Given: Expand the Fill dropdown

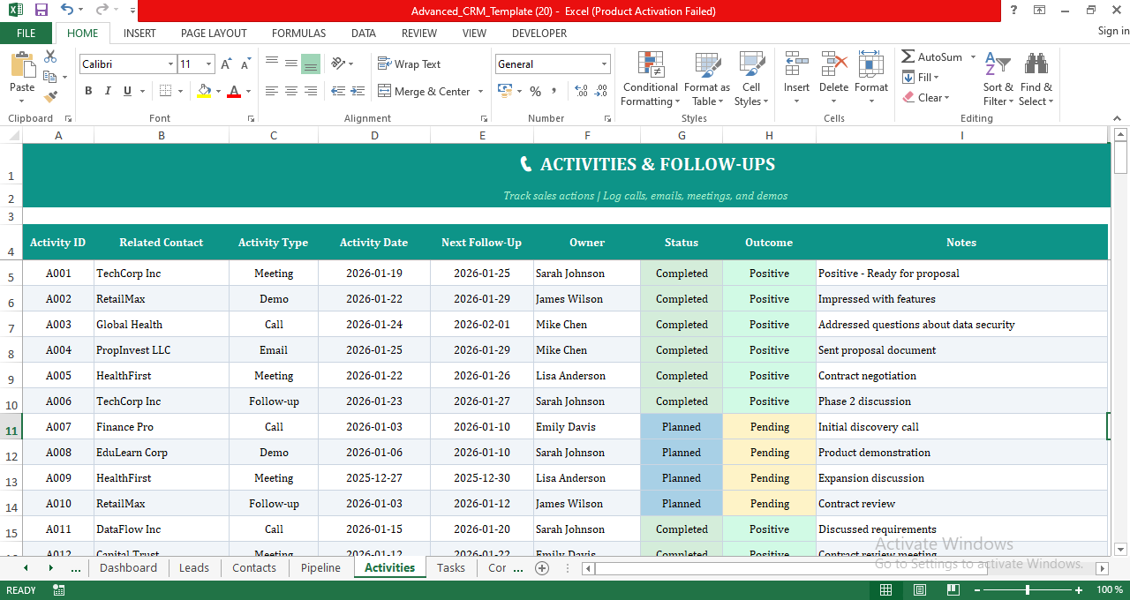Looking at the screenshot, I should click(936, 78).
